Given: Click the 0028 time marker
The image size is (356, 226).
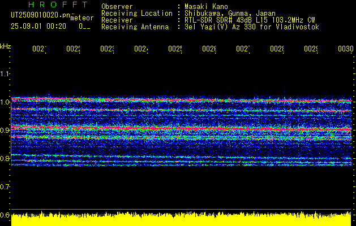Looking at the screenshot, I should point(277,49).
